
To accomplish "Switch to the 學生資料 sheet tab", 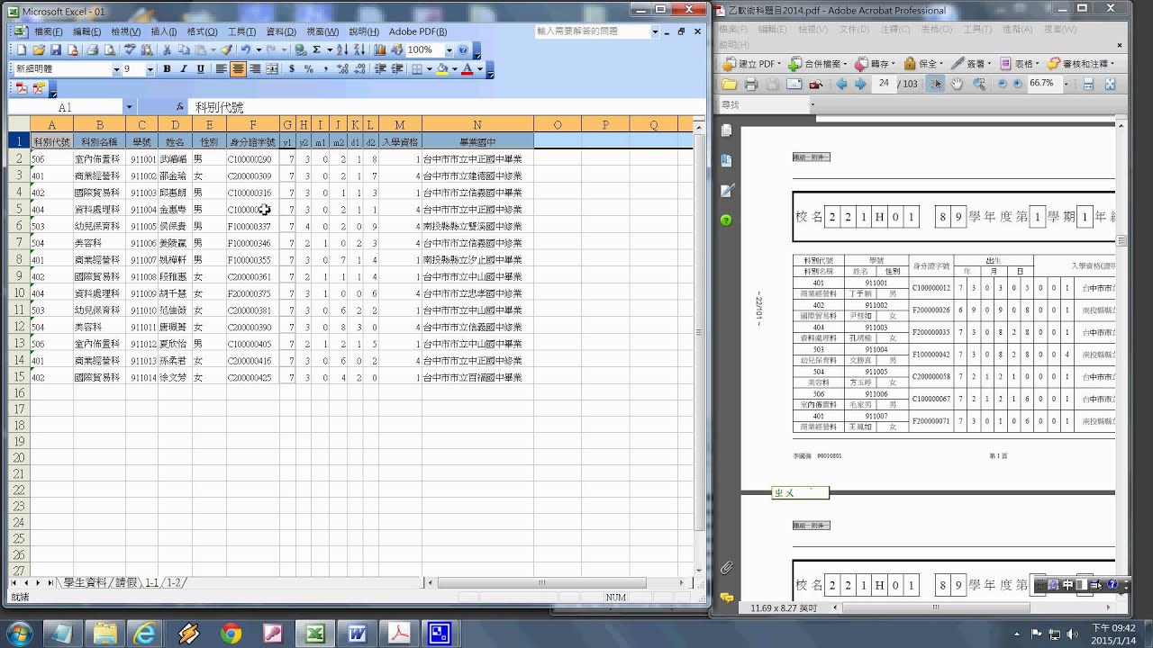I will [85, 583].
